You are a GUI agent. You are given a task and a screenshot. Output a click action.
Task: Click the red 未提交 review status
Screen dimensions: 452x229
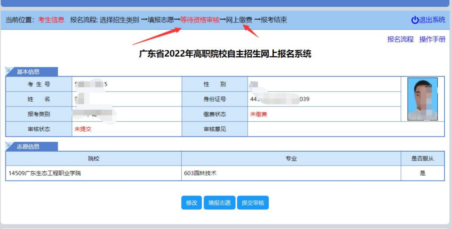coord(82,129)
